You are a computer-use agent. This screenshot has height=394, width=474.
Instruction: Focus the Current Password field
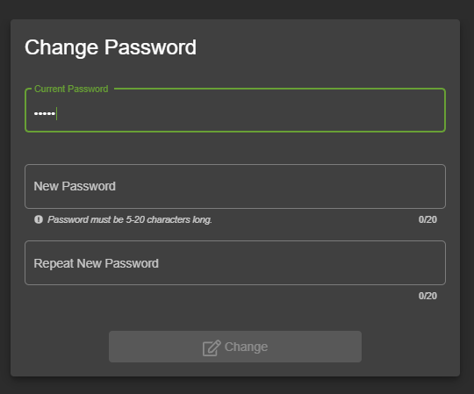[235, 110]
